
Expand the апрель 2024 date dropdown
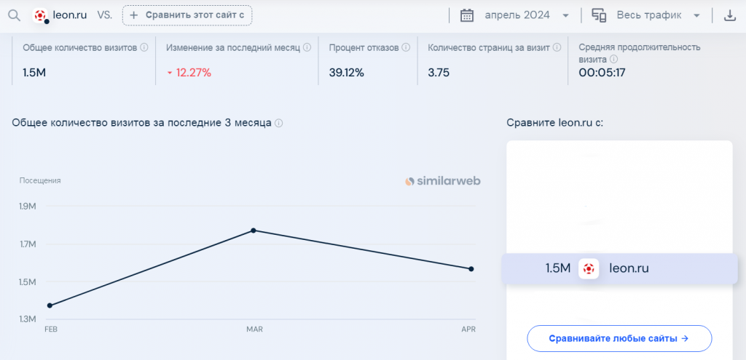coord(565,16)
